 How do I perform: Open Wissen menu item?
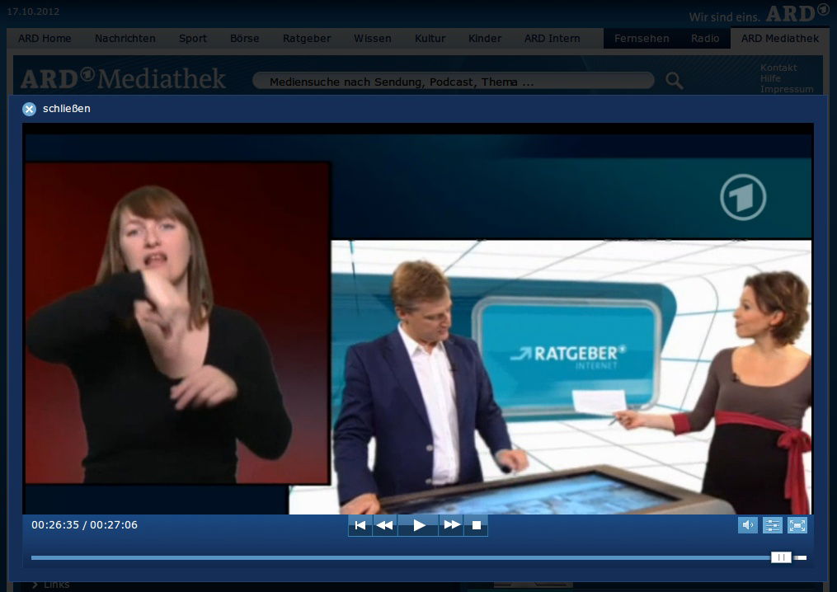(x=373, y=39)
